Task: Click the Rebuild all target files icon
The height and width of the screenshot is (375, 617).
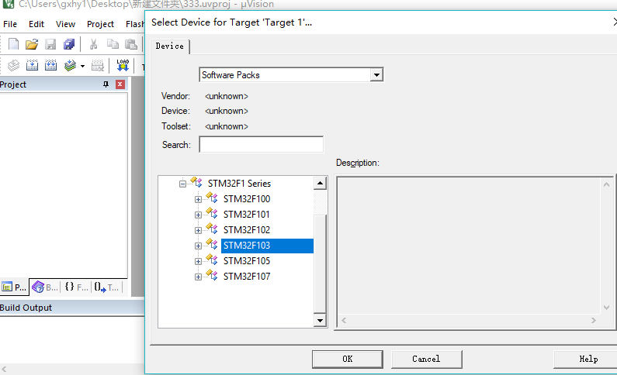Action: point(50,65)
